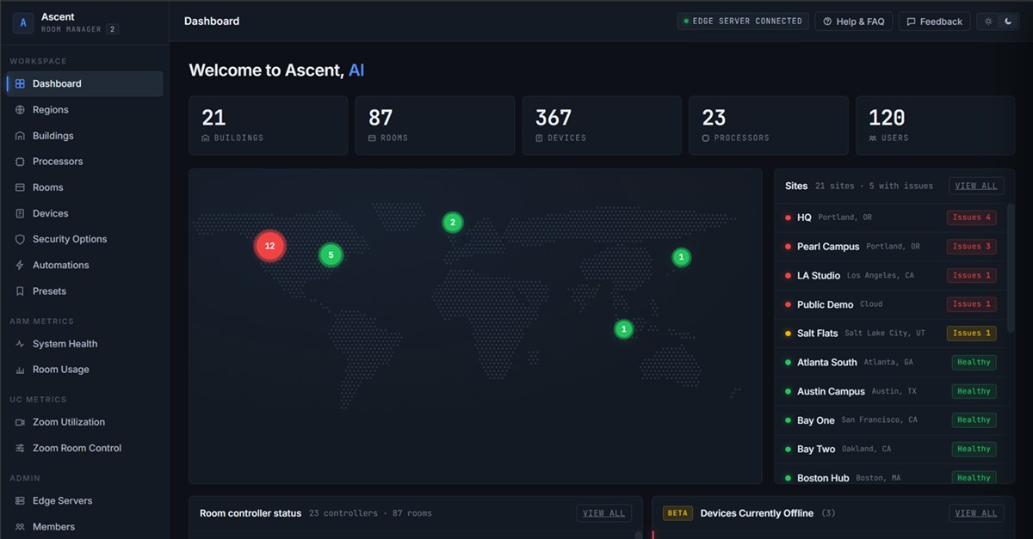
Task: Click the Feedback button
Action: [935, 21]
